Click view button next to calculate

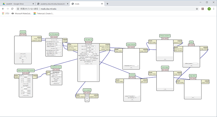coord(91,64)
